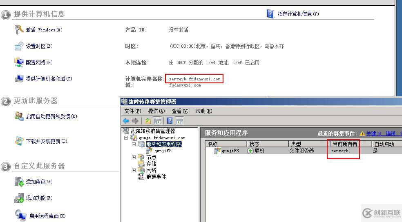Click the 联机 online status icon
Screen dimensions: 402x222
coord(250,151)
